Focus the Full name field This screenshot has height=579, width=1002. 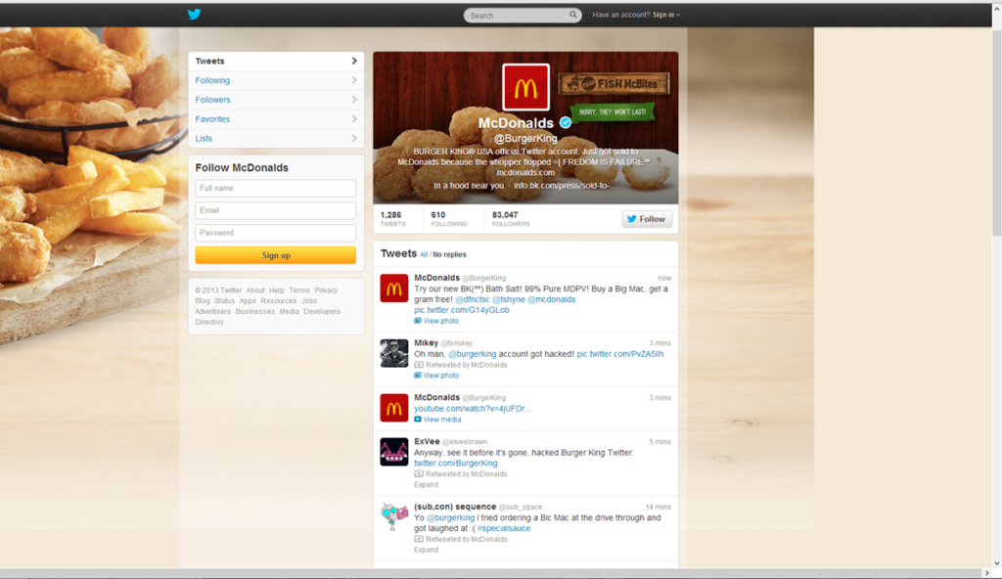(x=275, y=188)
